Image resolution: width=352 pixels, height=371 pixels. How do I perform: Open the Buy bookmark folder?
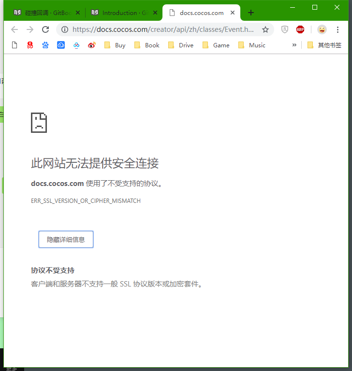115,45
